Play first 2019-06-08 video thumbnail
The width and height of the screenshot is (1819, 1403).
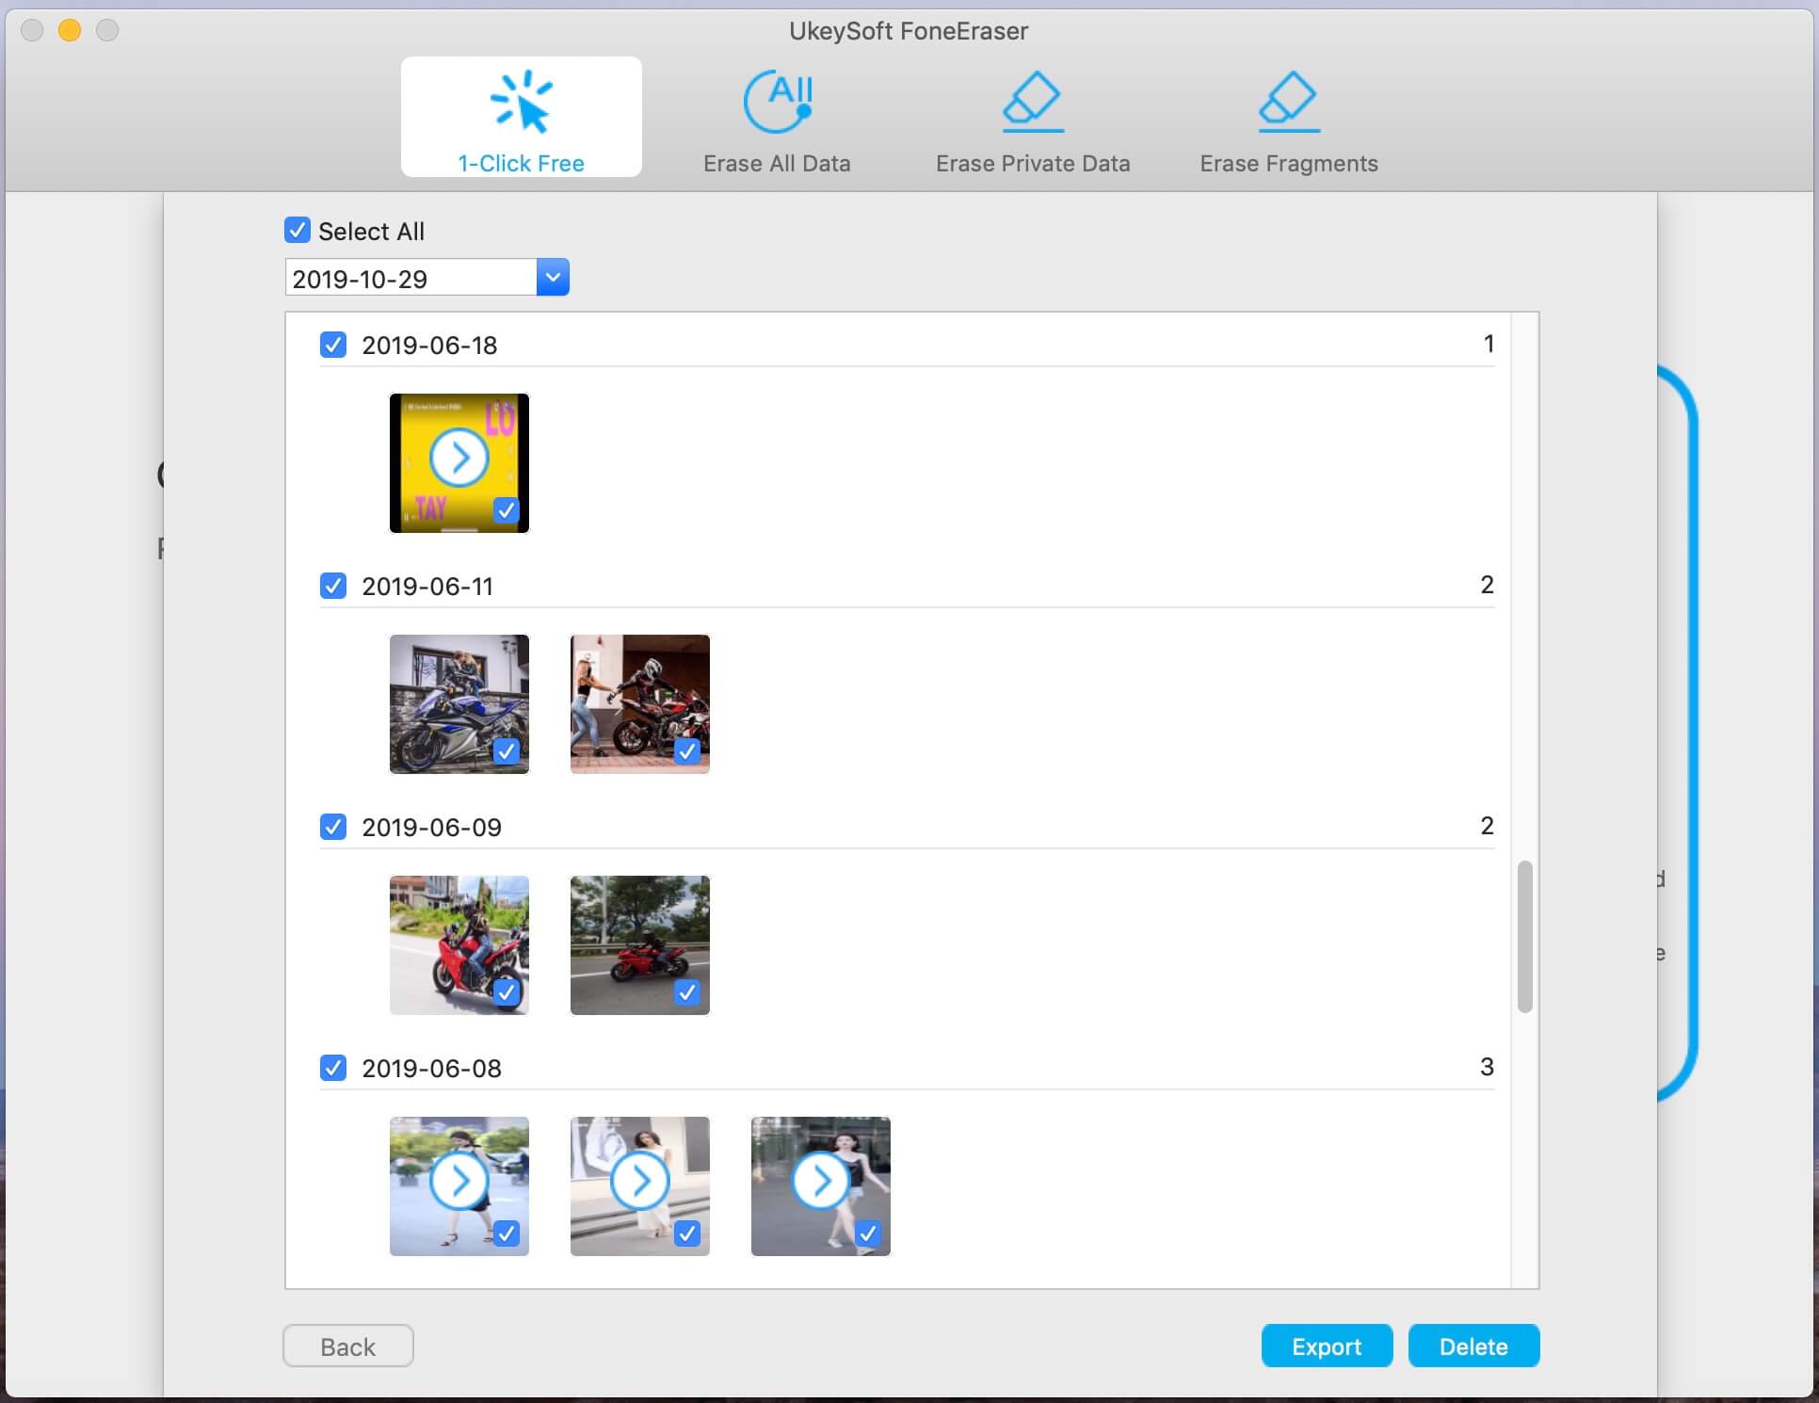click(459, 1181)
